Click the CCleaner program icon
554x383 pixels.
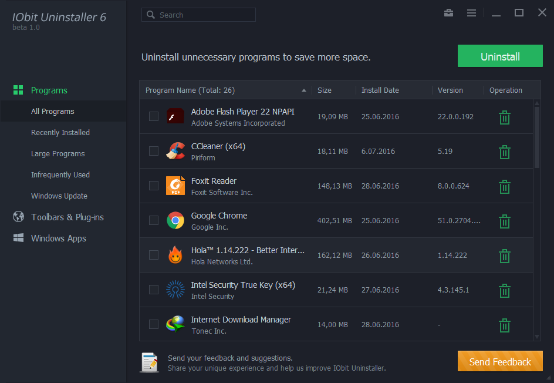click(175, 150)
